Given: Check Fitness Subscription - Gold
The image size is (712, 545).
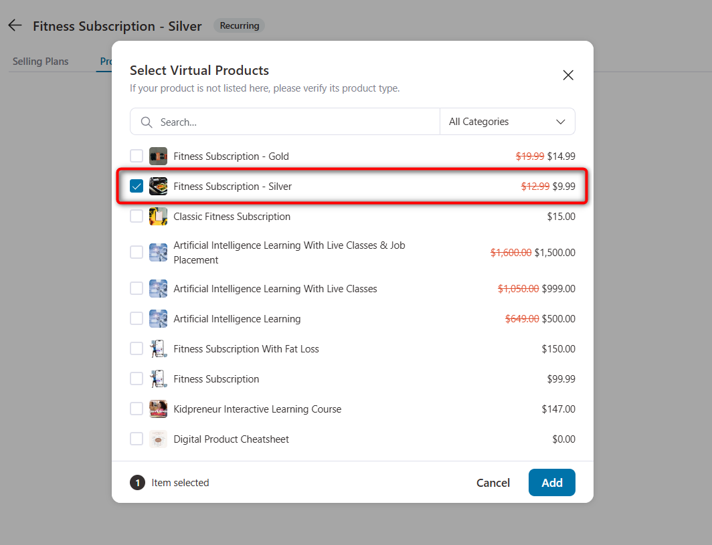Looking at the screenshot, I should click(x=137, y=156).
